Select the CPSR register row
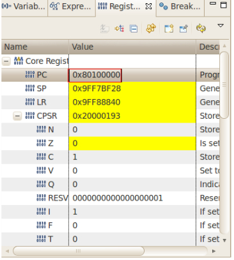Image resolution: width=234 pixels, height=260 pixels. (x=110, y=116)
